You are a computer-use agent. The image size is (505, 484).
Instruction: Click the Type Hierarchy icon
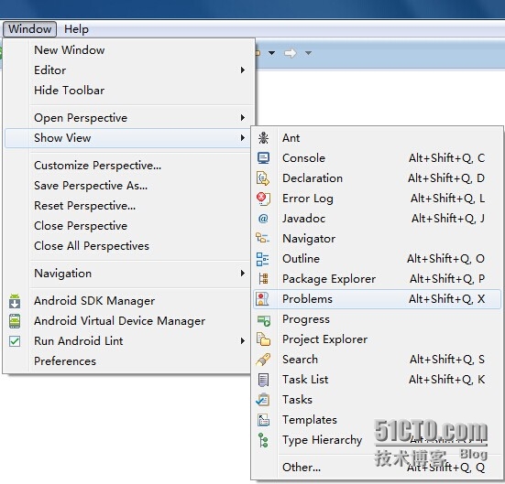coord(263,440)
